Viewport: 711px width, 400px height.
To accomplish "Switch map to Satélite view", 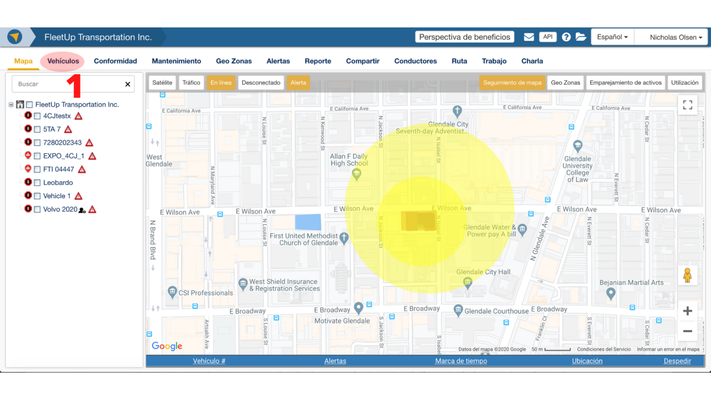I will pos(162,82).
